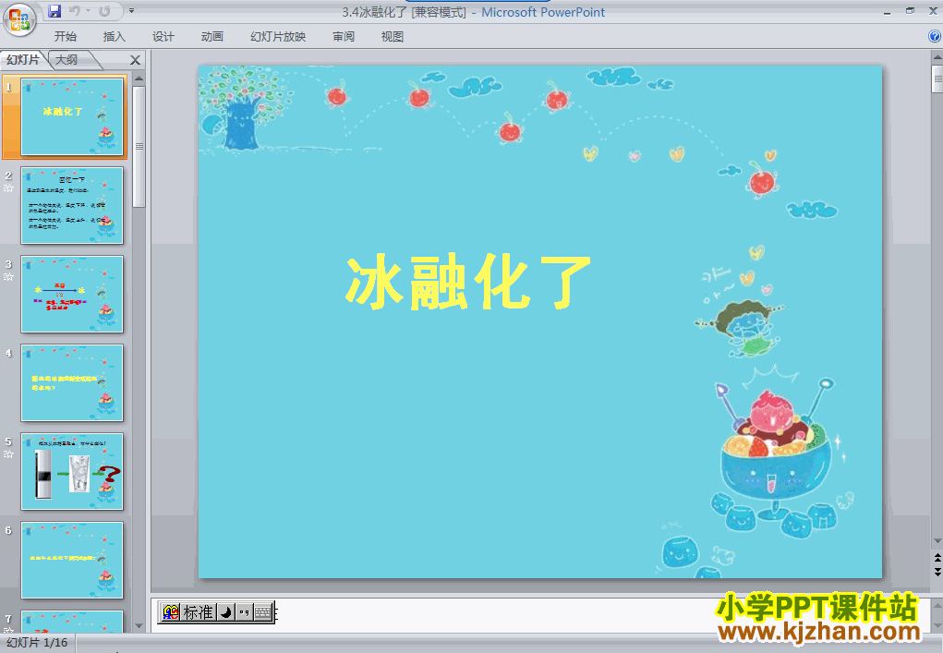This screenshot has width=943, height=653.
Task: Open the IME soft keyboard icon
Action: (x=263, y=612)
